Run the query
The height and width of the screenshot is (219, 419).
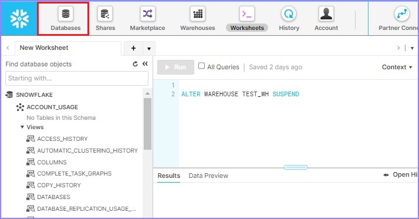175,67
